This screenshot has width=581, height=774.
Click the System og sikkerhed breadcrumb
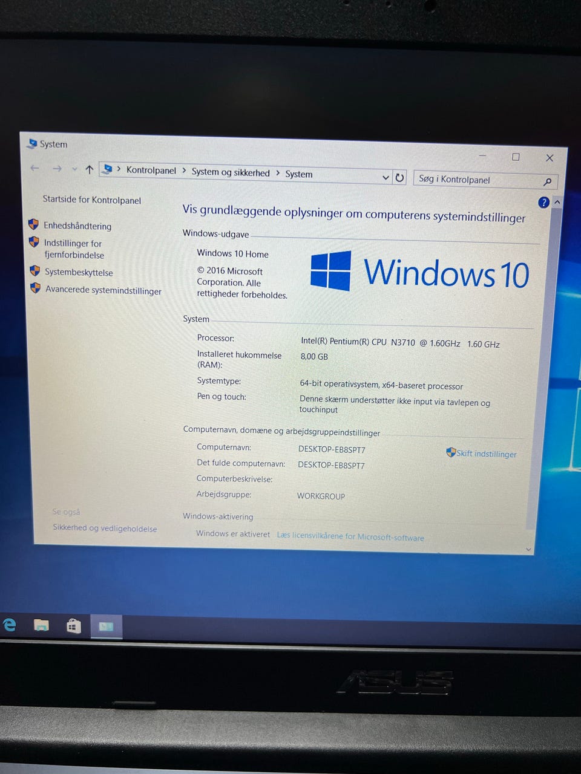[x=231, y=172]
